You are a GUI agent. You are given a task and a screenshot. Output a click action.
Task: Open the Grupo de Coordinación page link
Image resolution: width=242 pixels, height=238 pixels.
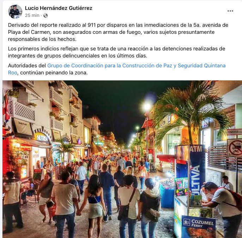(136, 66)
